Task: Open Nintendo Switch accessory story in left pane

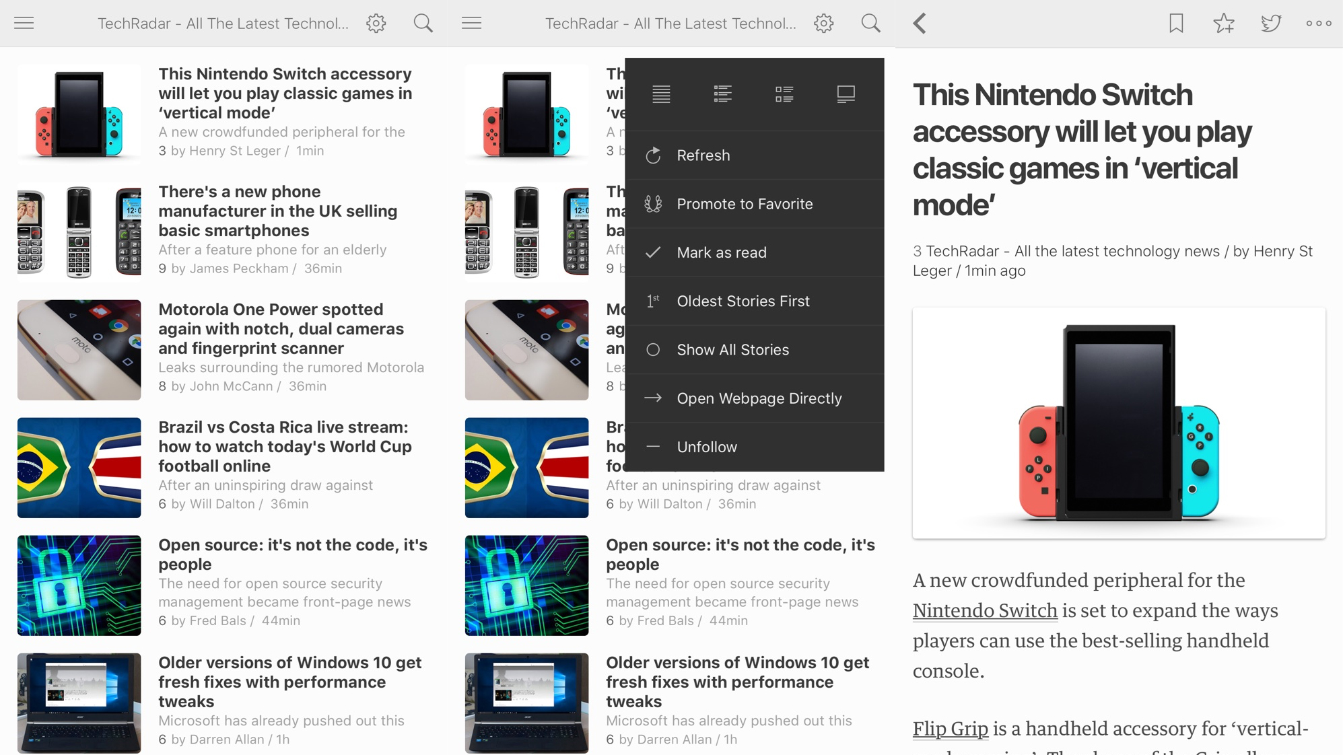Action: pos(224,112)
